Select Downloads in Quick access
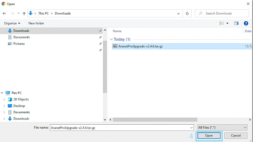 click(x=51, y=31)
